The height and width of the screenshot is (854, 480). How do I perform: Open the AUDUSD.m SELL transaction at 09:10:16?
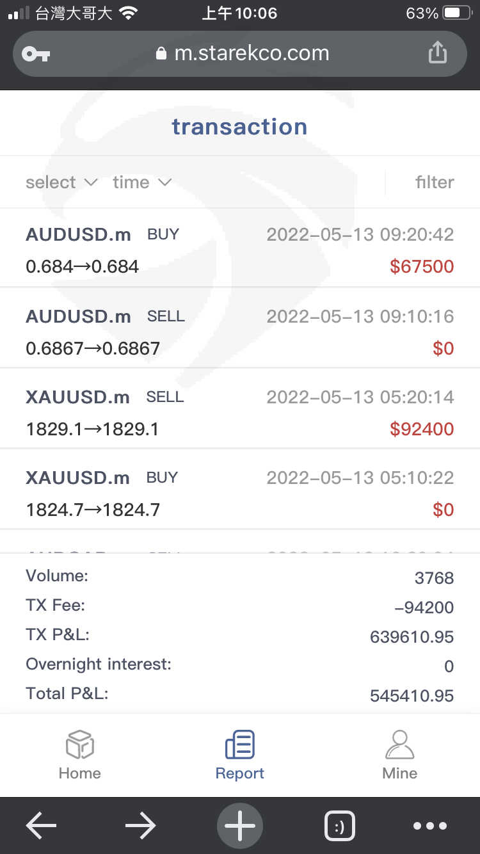239,332
